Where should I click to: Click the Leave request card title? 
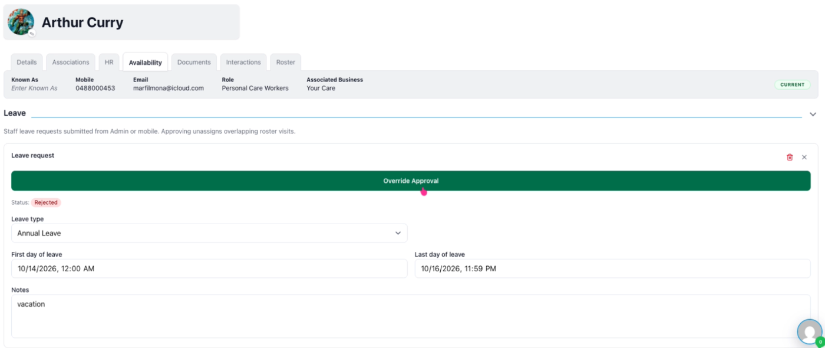click(x=33, y=156)
